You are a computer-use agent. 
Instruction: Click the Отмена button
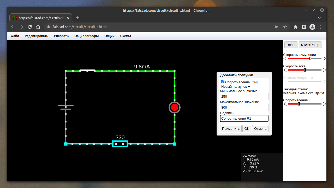[x=260, y=128]
